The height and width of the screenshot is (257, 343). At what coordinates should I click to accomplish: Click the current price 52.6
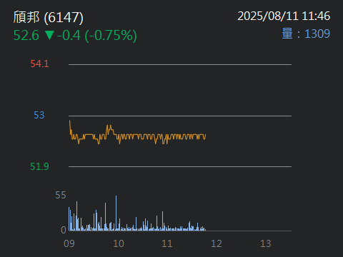click(26, 35)
